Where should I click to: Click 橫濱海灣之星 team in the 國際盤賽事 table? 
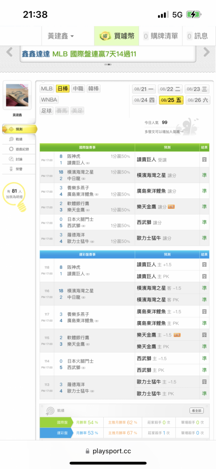[80, 172]
